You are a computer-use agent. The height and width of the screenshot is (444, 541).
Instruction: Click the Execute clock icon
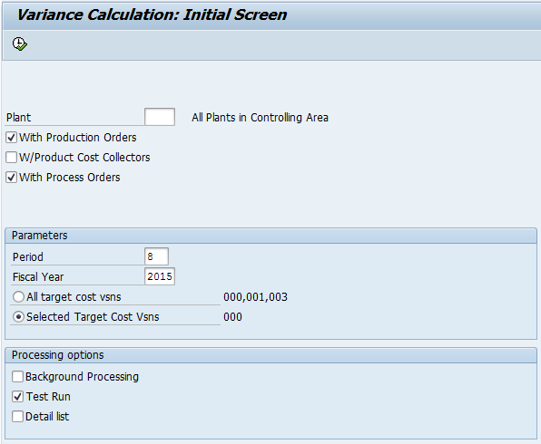pos(20,44)
